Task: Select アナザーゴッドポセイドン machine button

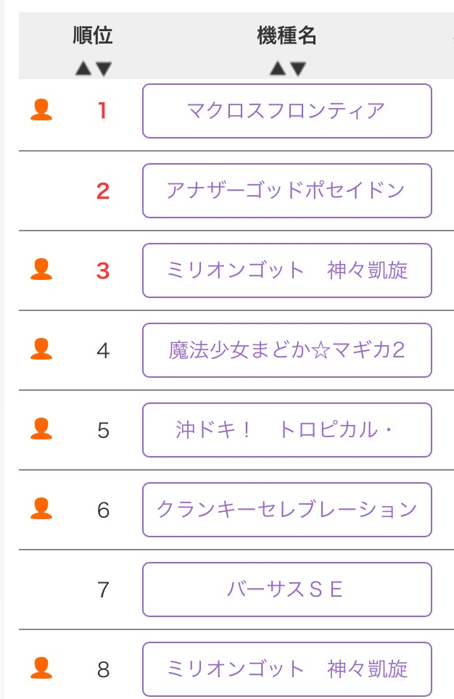Action: pyautogui.click(x=287, y=191)
